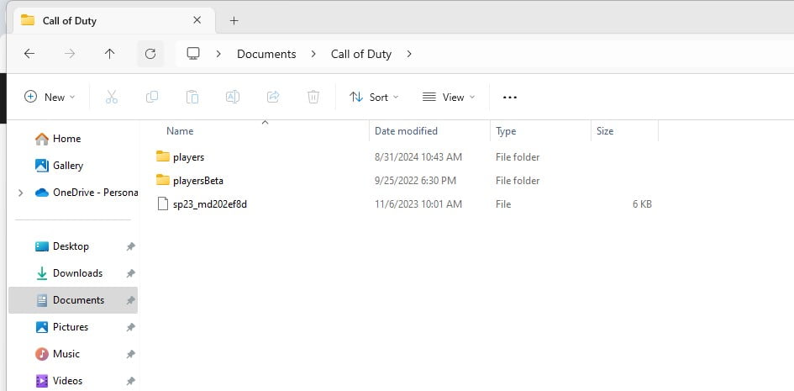The image size is (794, 391).
Task: Expand the OneDrive tree node
Action: (x=20, y=193)
